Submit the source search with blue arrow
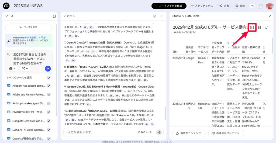The width and height of the screenshot is (276, 143). 48,69
